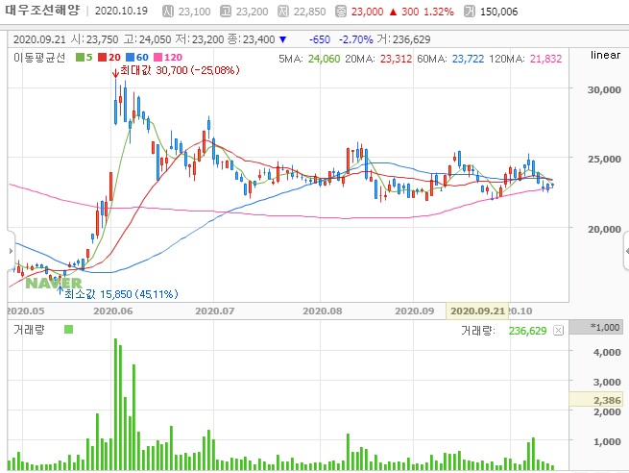Click the low price icon in header

click(x=283, y=12)
